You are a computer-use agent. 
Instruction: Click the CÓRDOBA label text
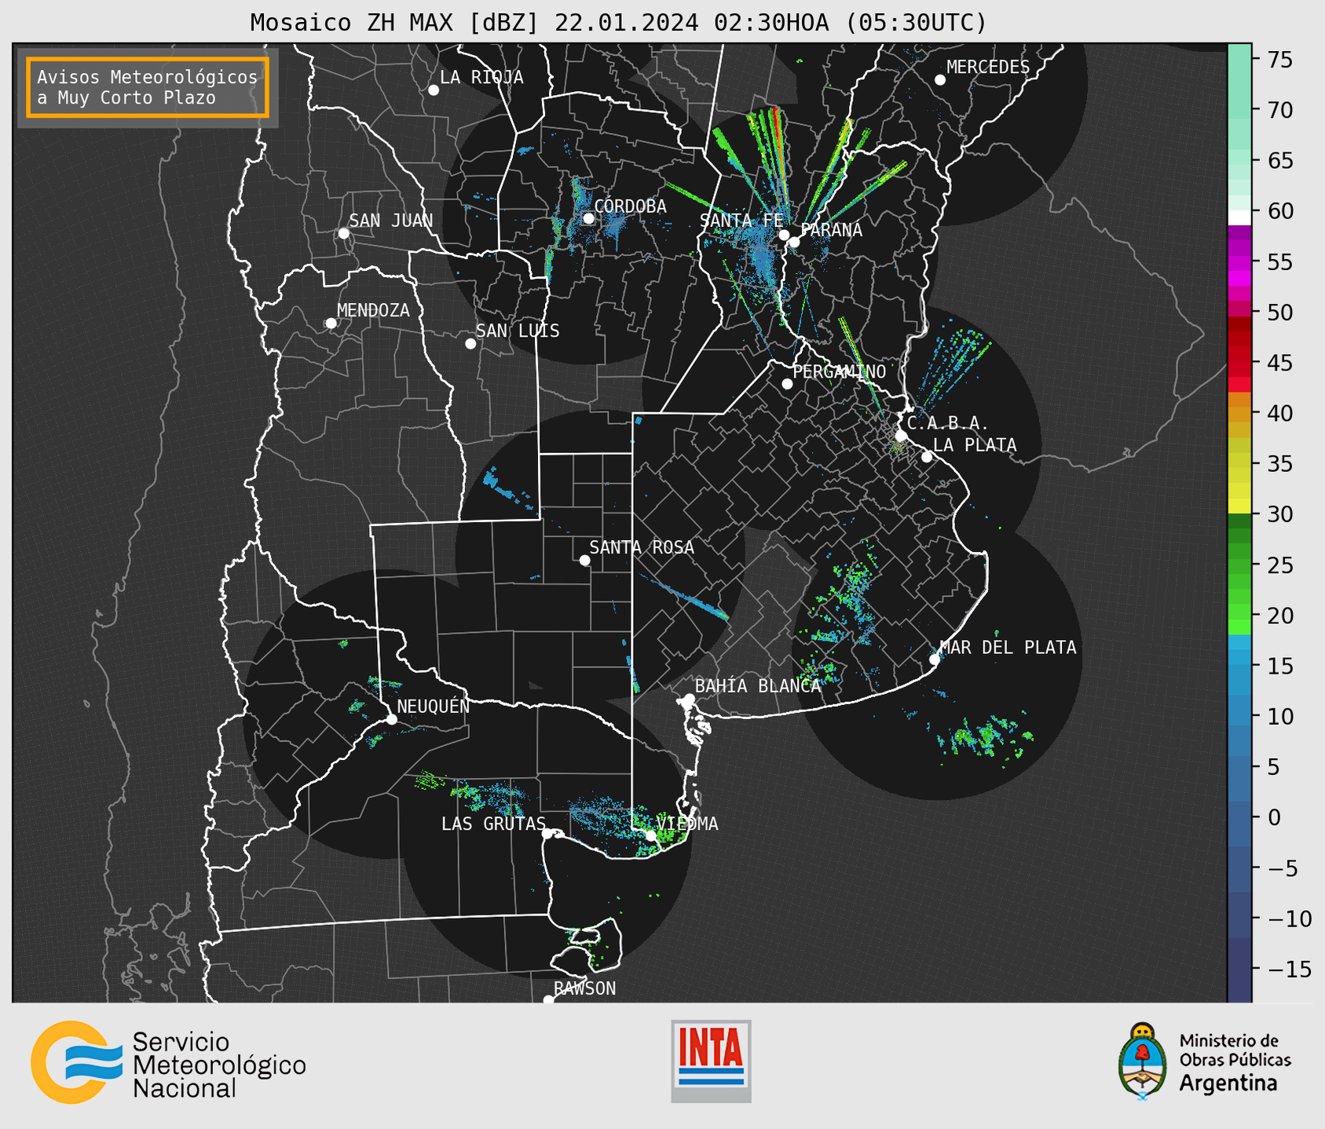630,206
